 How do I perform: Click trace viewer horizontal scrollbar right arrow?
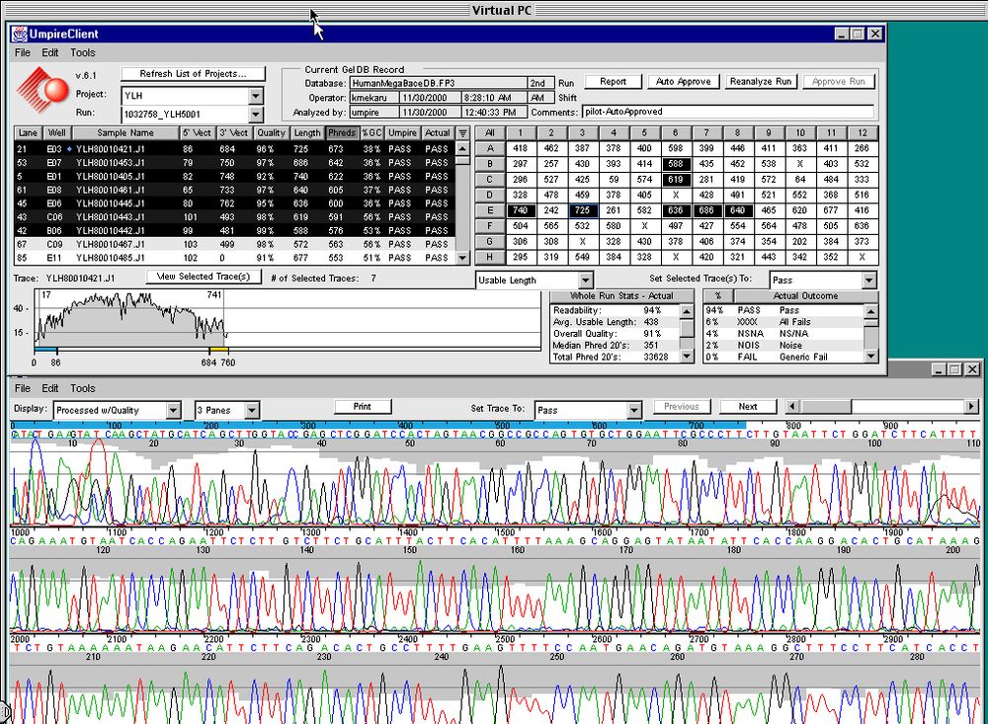point(971,407)
